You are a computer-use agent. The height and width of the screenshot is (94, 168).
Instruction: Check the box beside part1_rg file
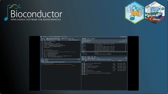82,67
